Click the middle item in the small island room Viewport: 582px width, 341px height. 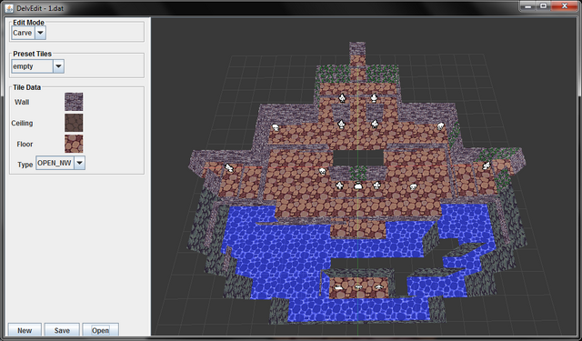358,287
